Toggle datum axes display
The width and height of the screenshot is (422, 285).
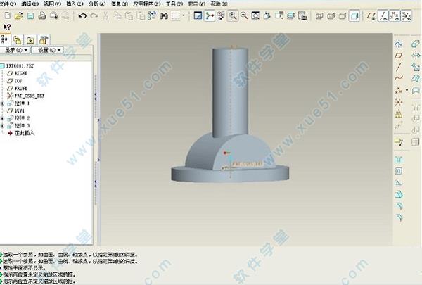click(x=383, y=16)
